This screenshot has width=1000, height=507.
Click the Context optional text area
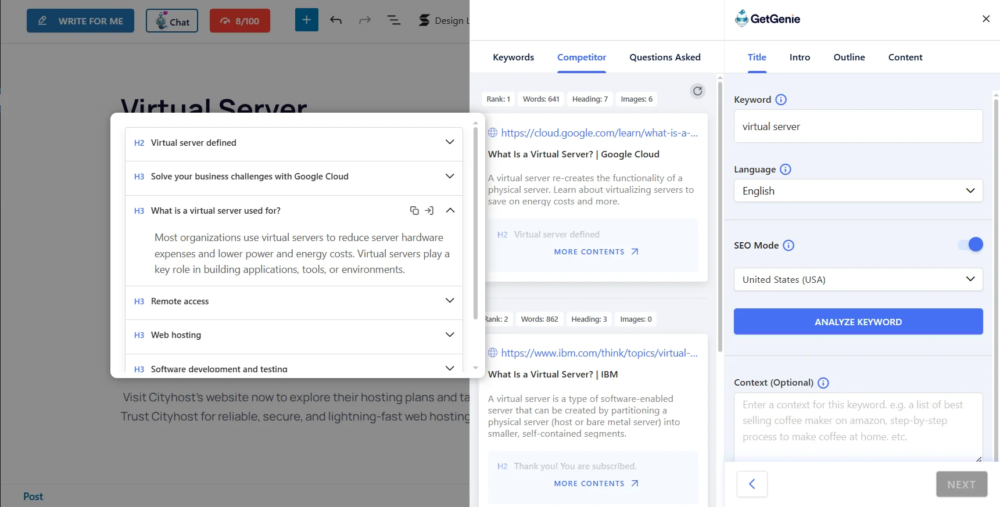858,427
